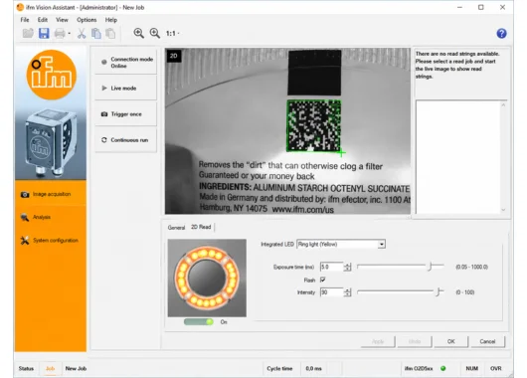Click the Print icon in toolbar
This screenshot has width=527, height=378.
click(60, 33)
